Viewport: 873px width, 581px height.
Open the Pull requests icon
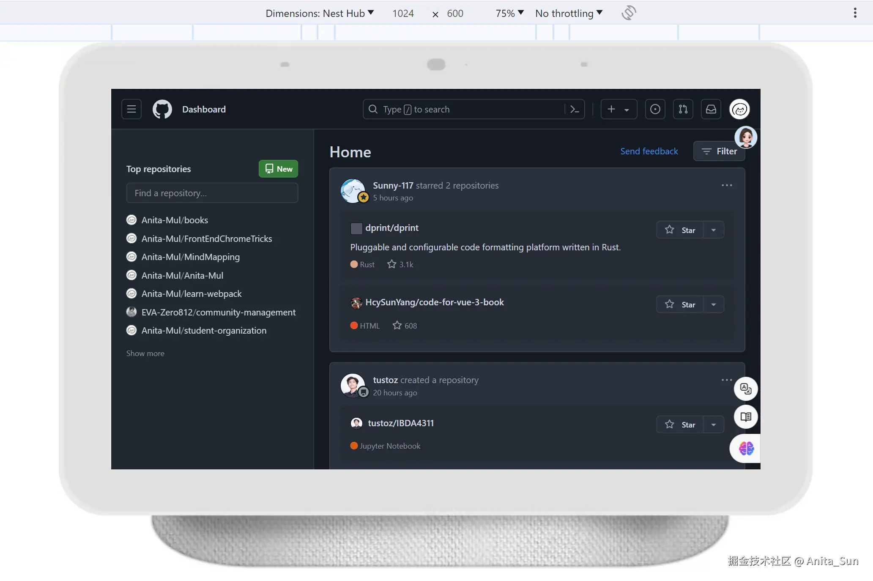pyautogui.click(x=683, y=109)
